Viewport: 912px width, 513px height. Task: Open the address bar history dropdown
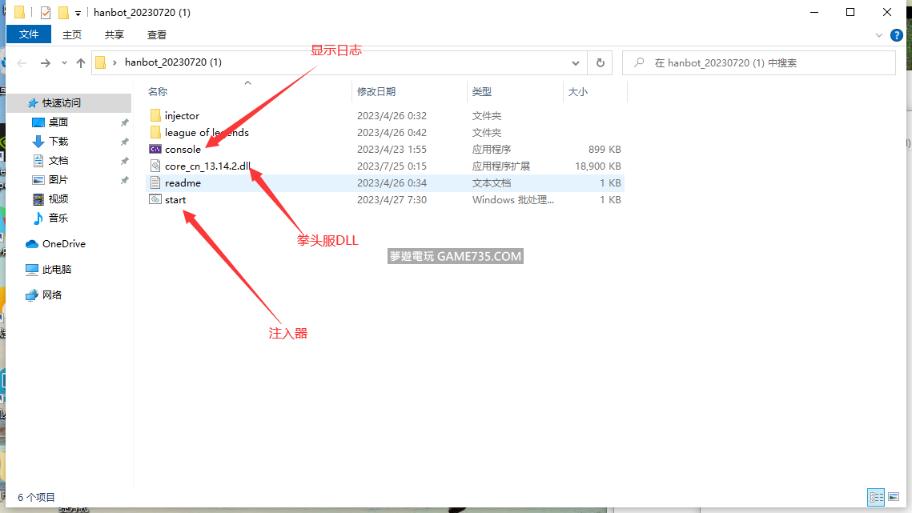pos(575,62)
